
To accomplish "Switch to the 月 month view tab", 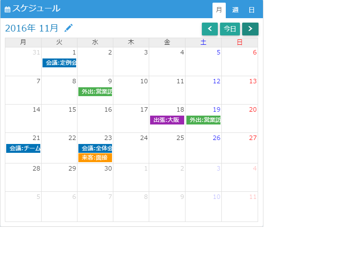I will tap(219, 10).
